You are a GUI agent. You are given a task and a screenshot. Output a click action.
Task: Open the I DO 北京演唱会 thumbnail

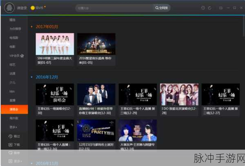tap(179, 94)
